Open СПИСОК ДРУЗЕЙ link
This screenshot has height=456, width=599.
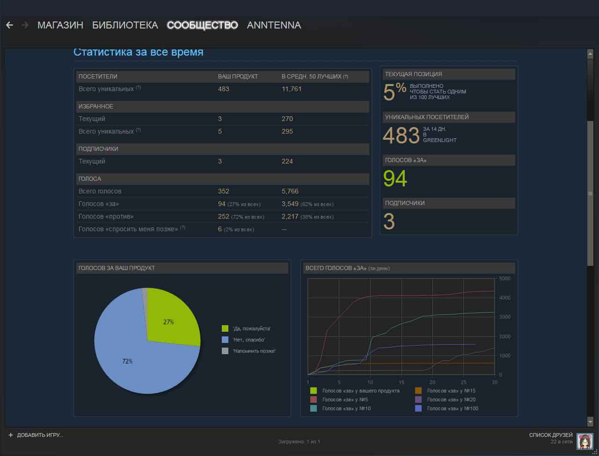[550, 435]
